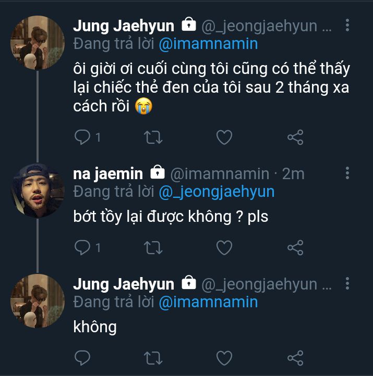This screenshot has height=376, width=373.
Task: Retweet na jaemin's tweet
Action: pos(153,247)
